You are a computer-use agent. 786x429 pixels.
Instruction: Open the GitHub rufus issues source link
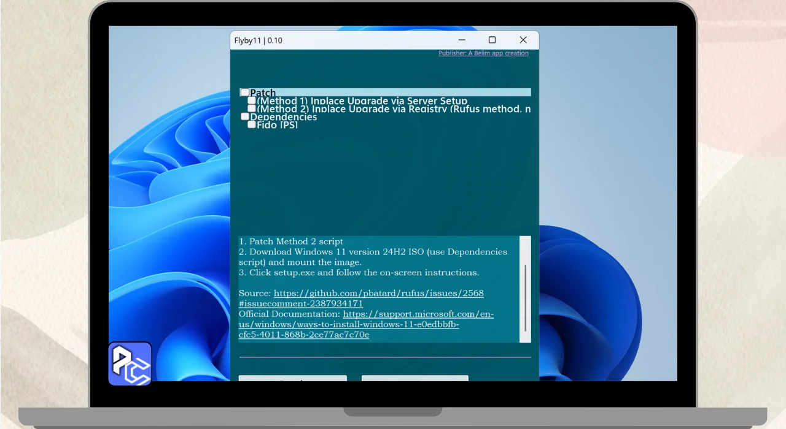click(x=378, y=294)
